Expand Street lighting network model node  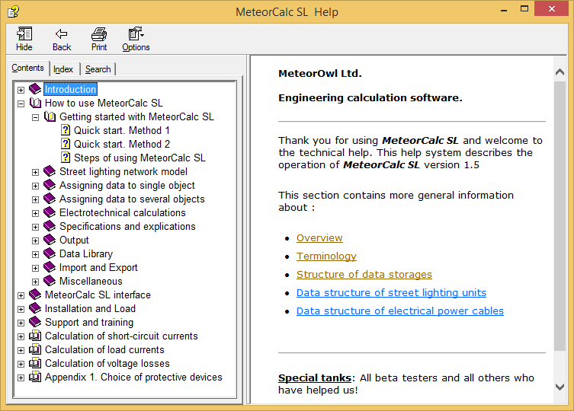pos(35,172)
